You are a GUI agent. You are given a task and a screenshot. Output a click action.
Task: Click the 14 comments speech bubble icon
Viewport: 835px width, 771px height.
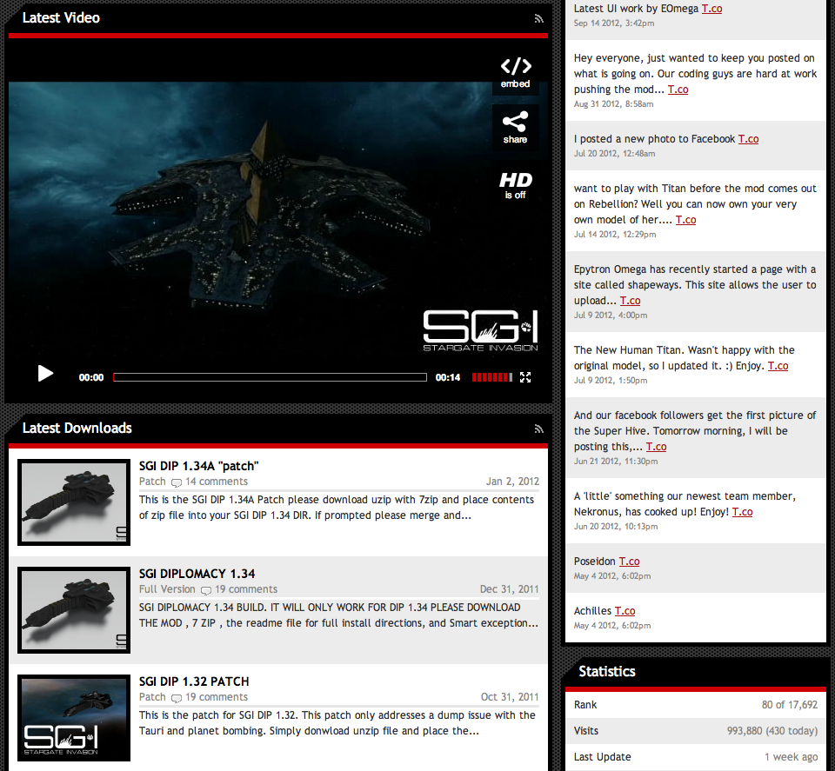[x=177, y=482]
